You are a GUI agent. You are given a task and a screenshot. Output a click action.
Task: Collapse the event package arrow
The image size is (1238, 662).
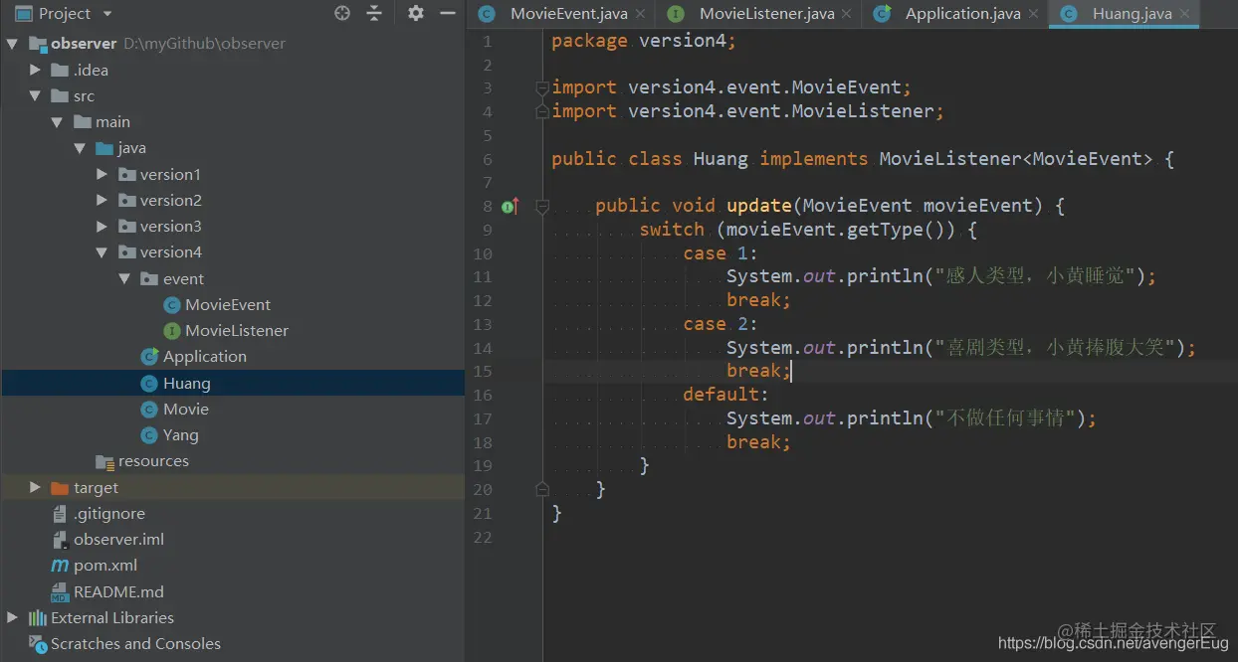123,278
